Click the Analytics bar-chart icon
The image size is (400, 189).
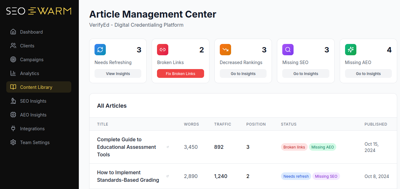[x=13, y=73]
